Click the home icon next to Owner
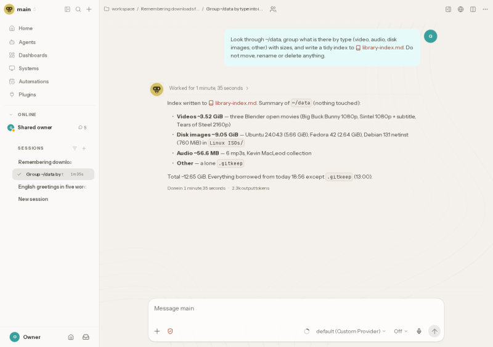The height and width of the screenshot is (347, 493). pos(71,337)
